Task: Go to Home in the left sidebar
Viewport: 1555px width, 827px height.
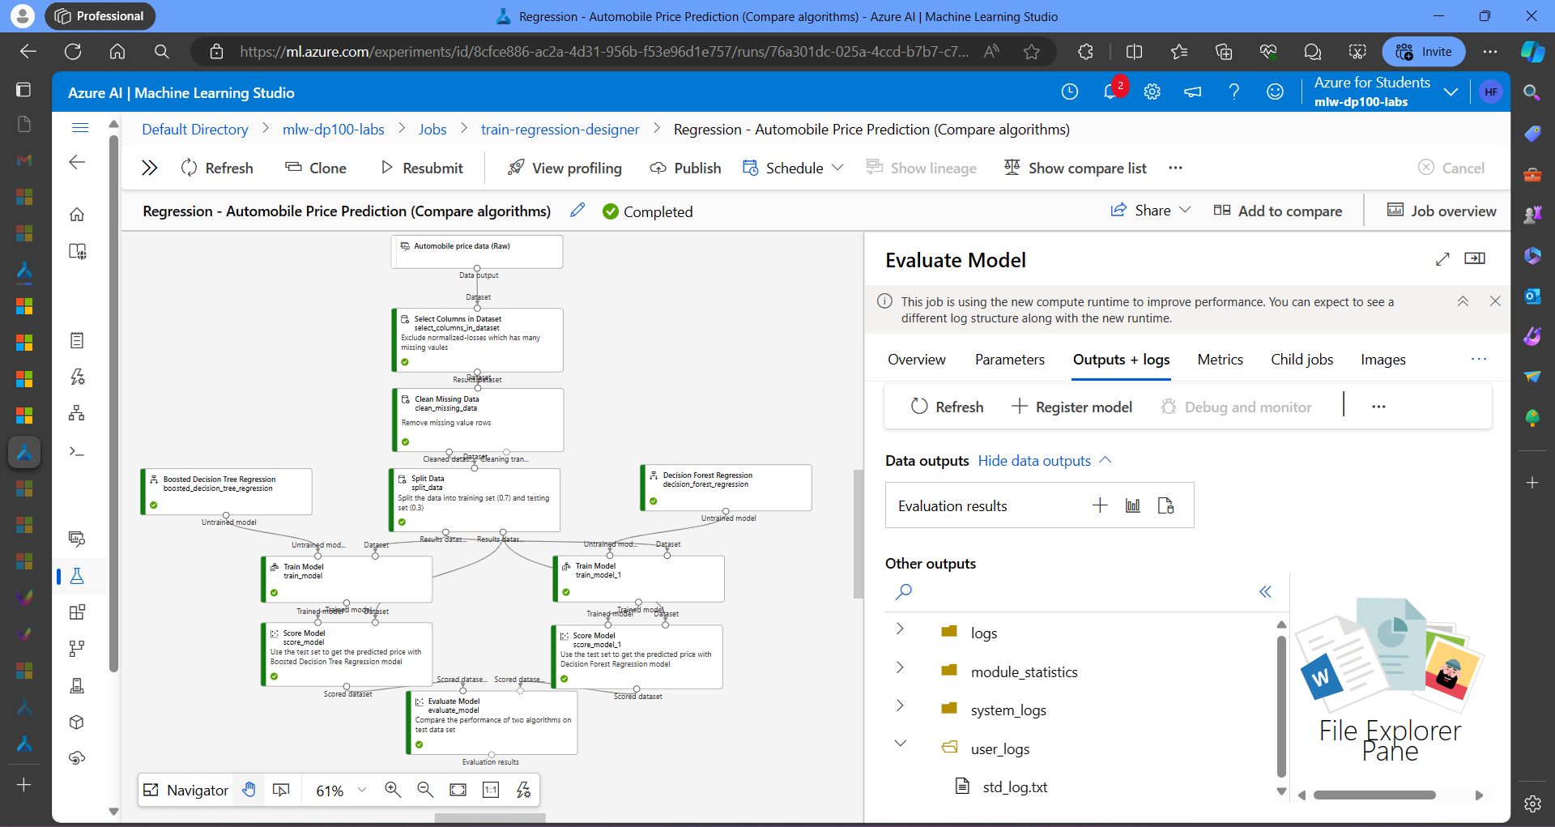Action: click(x=77, y=215)
